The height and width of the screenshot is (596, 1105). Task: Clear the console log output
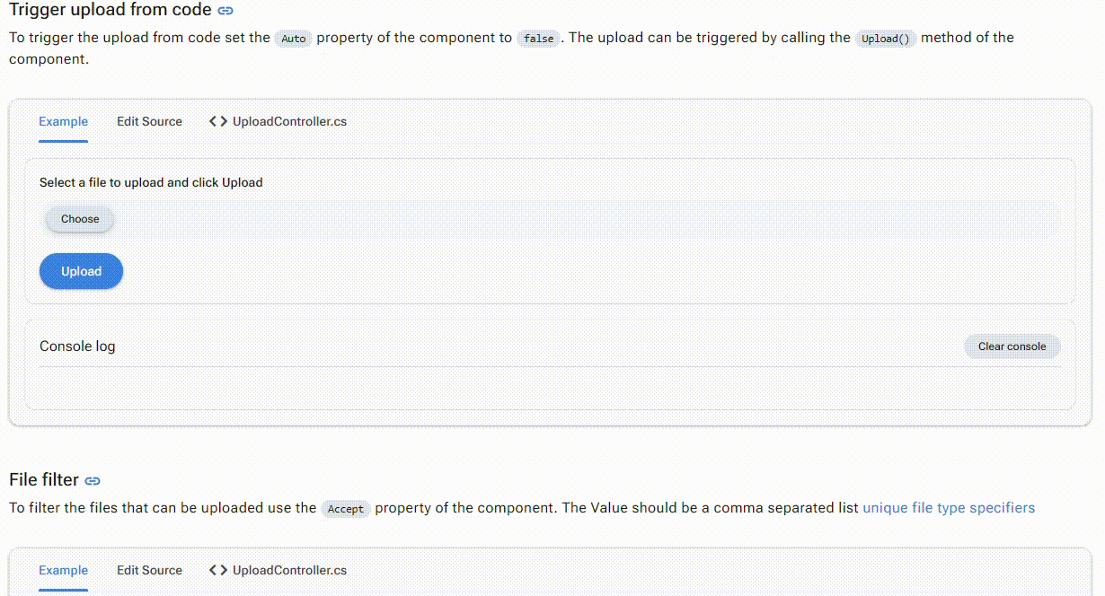tap(1012, 346)
